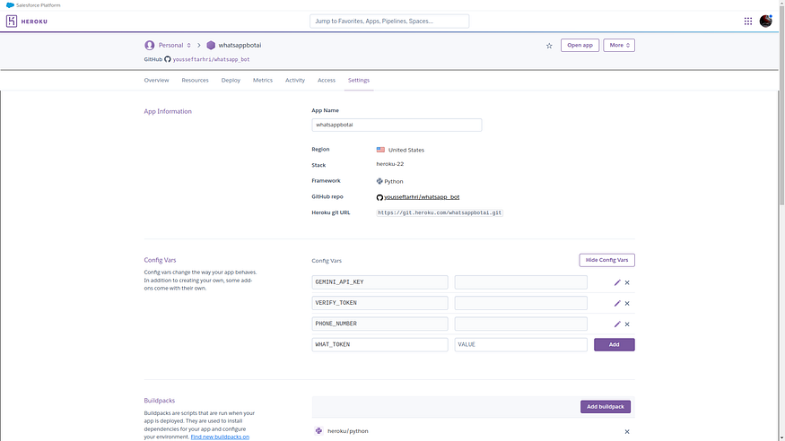This screenshot has width=785, height=441.
Task: Click Hide Config Vars button
Action: pos(606,260)
